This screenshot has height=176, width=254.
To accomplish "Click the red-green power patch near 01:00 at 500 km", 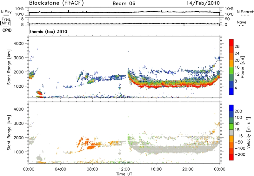I will pyautogui.click(x=39, y=93).
